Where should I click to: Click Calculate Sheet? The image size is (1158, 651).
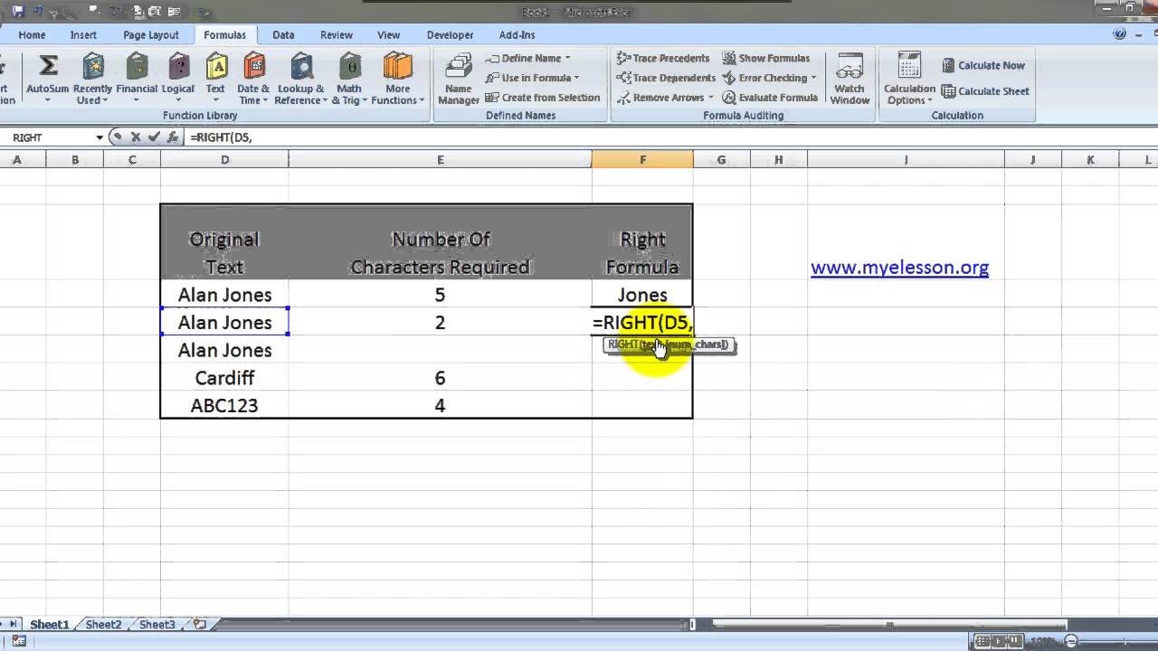point(985,91)
